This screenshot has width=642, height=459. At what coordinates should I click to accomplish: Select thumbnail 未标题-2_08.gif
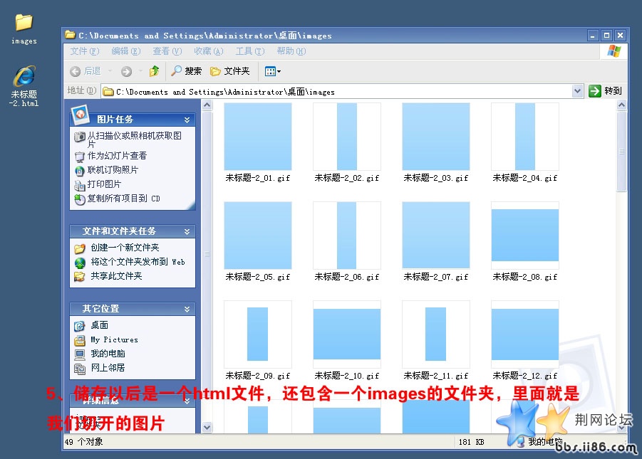(x=525, y=235)
